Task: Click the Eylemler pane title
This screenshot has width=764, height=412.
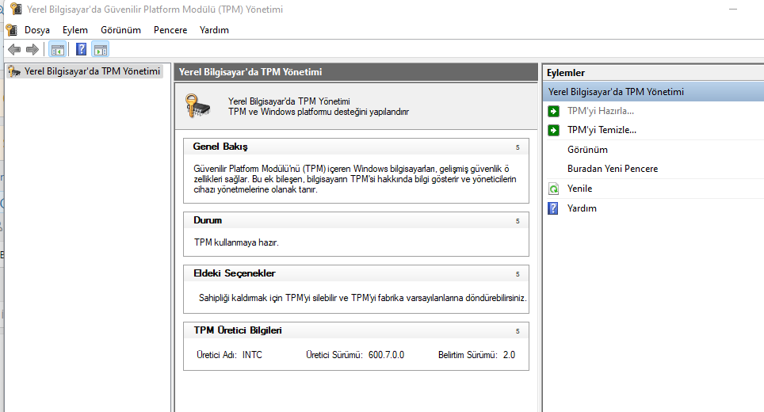Action: pos(566,73)
